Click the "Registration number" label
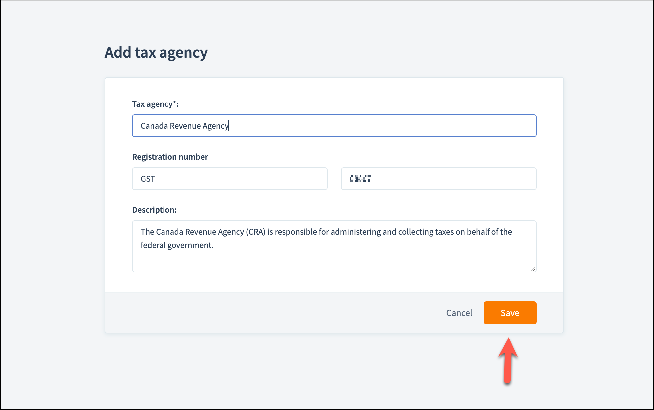 tap(170, 157)
